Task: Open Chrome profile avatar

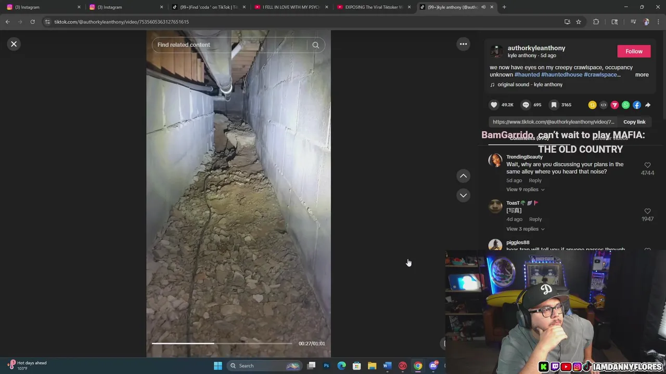Action: [646, 22]
